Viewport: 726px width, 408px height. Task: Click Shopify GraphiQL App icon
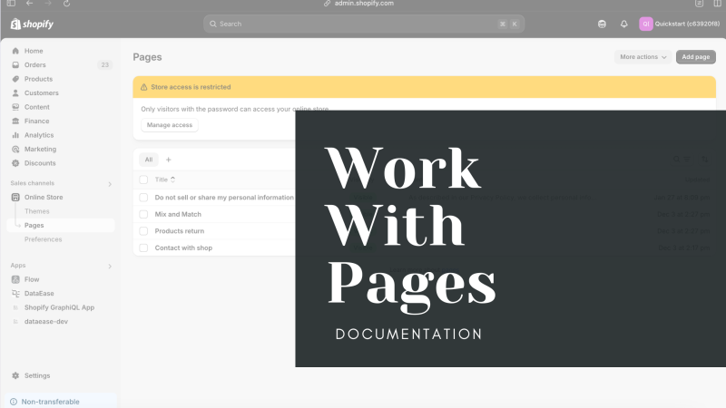click(15, 307)
